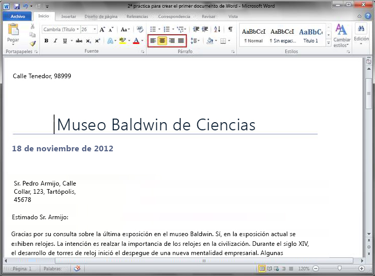Start a numbered list

[x=166, y=29]
